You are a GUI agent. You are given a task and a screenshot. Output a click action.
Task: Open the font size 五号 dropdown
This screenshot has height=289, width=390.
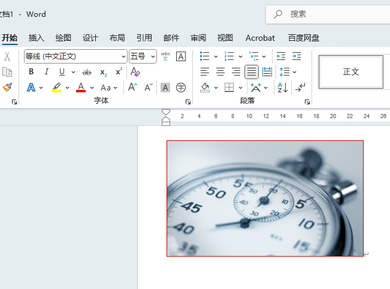coord(153,56)
